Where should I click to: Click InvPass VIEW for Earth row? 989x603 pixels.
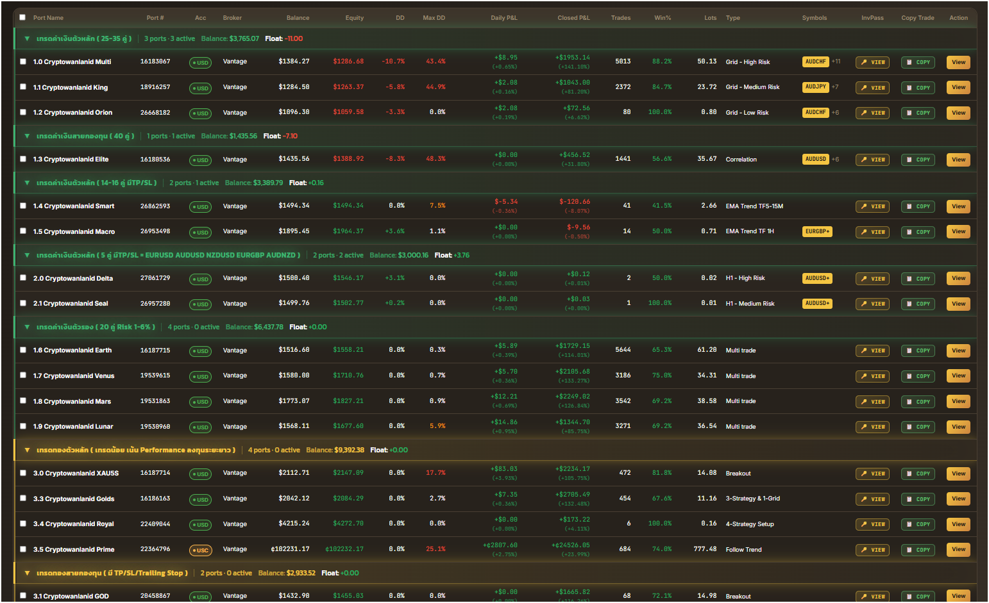point(872,351)
